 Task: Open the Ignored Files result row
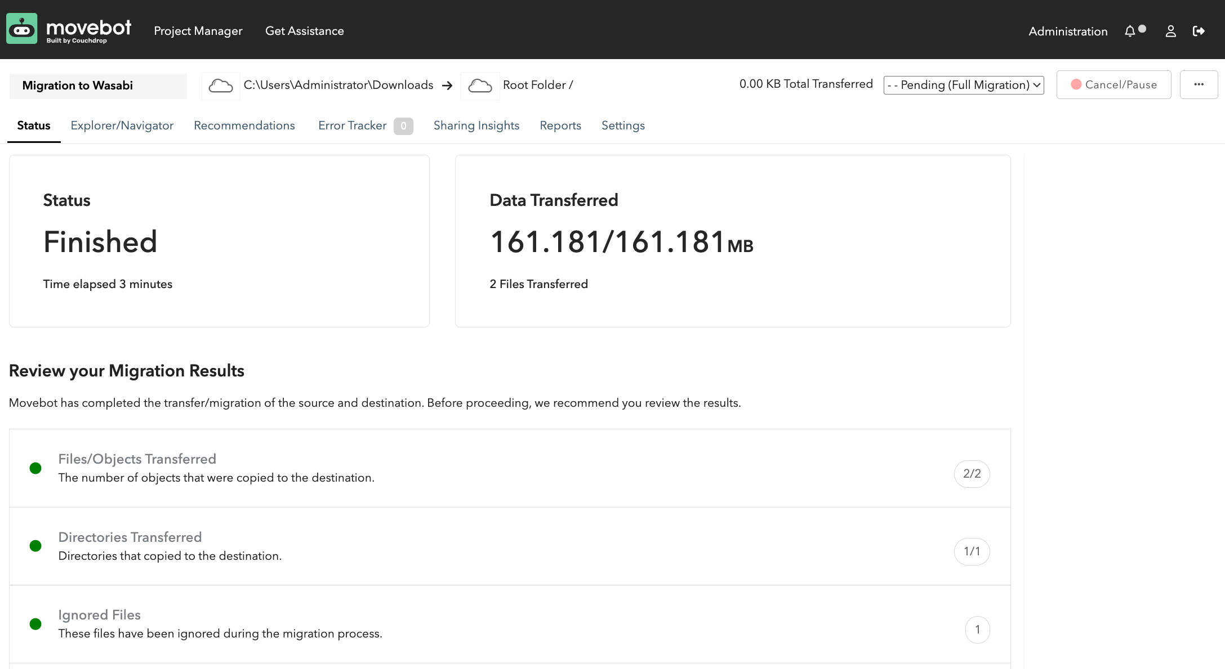[510, 625]
